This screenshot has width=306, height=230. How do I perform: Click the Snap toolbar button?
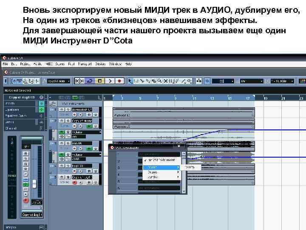tap(207, 81)
